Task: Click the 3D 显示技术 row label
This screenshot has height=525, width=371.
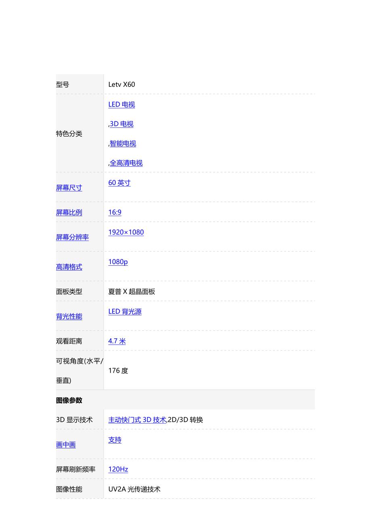Action: pos(74,420)
